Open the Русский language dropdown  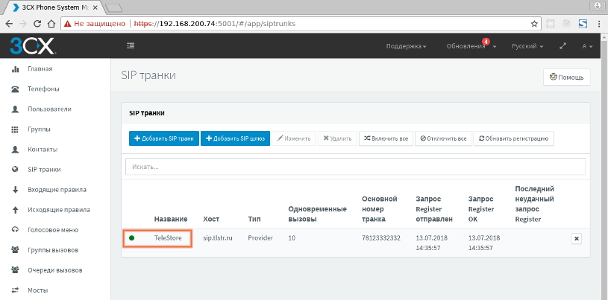point(527,46)
